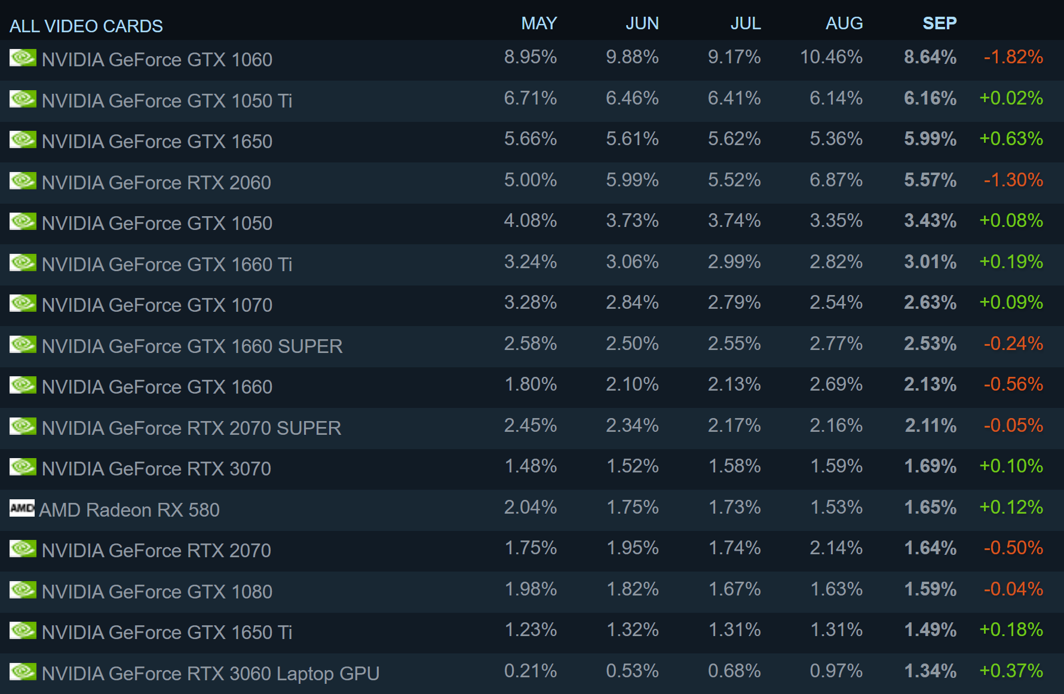Select the AMD Radeon RX 580 row name
The width and height of the screenshot is (1064, 694).
click(x=130, y=510)
